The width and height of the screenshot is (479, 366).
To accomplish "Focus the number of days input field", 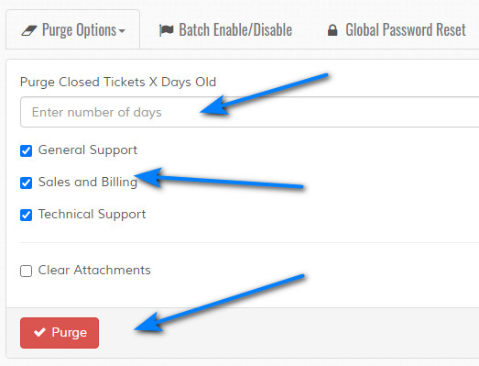I will click(250, 112).
